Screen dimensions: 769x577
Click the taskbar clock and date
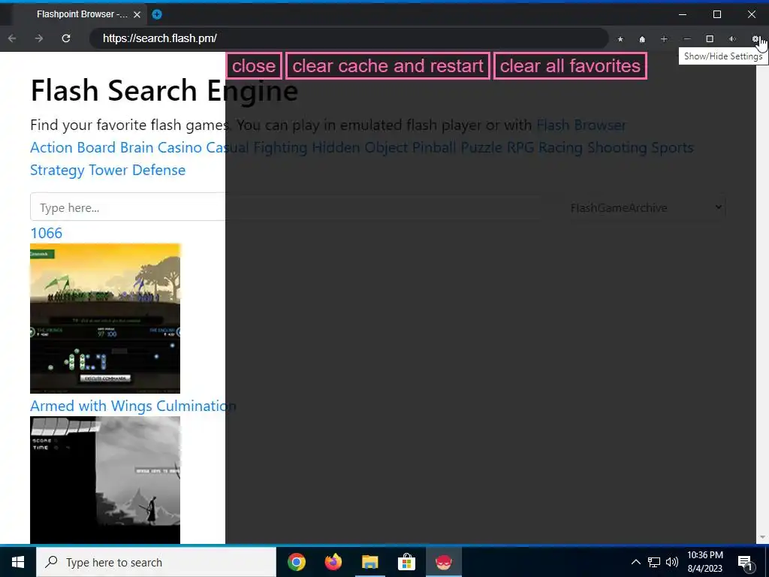point(704,562)
